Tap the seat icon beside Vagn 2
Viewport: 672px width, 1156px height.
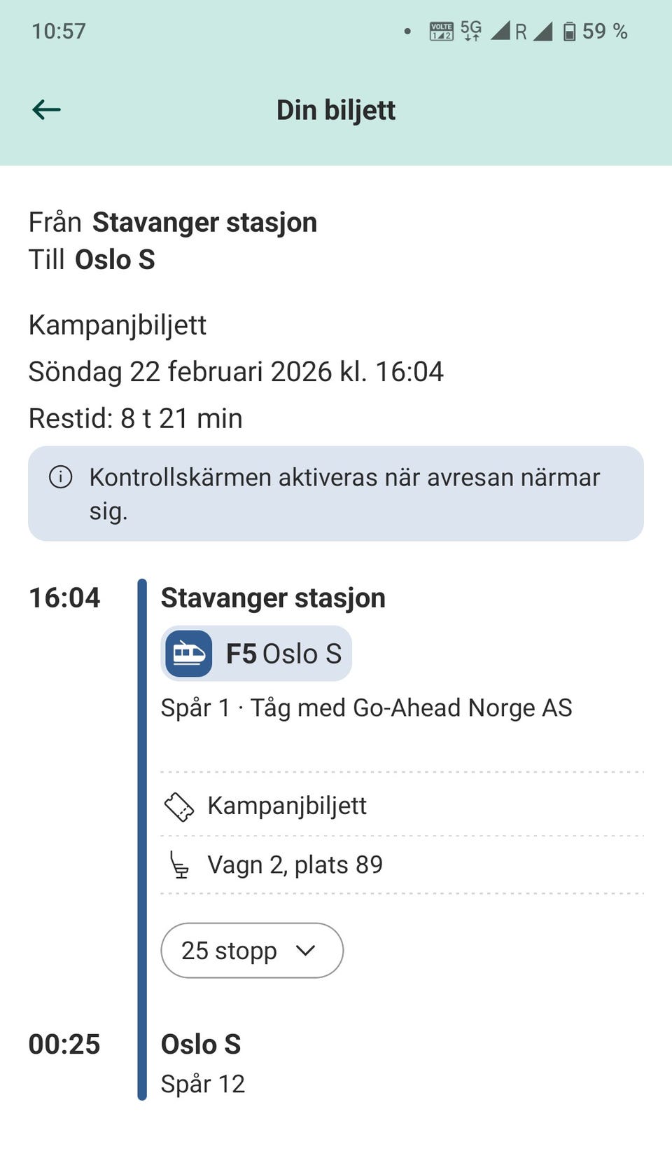tap(179, 865)
